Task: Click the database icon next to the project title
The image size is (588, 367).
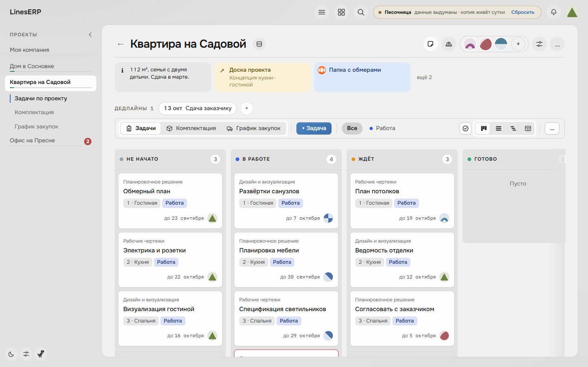Action: click(259, 44)
